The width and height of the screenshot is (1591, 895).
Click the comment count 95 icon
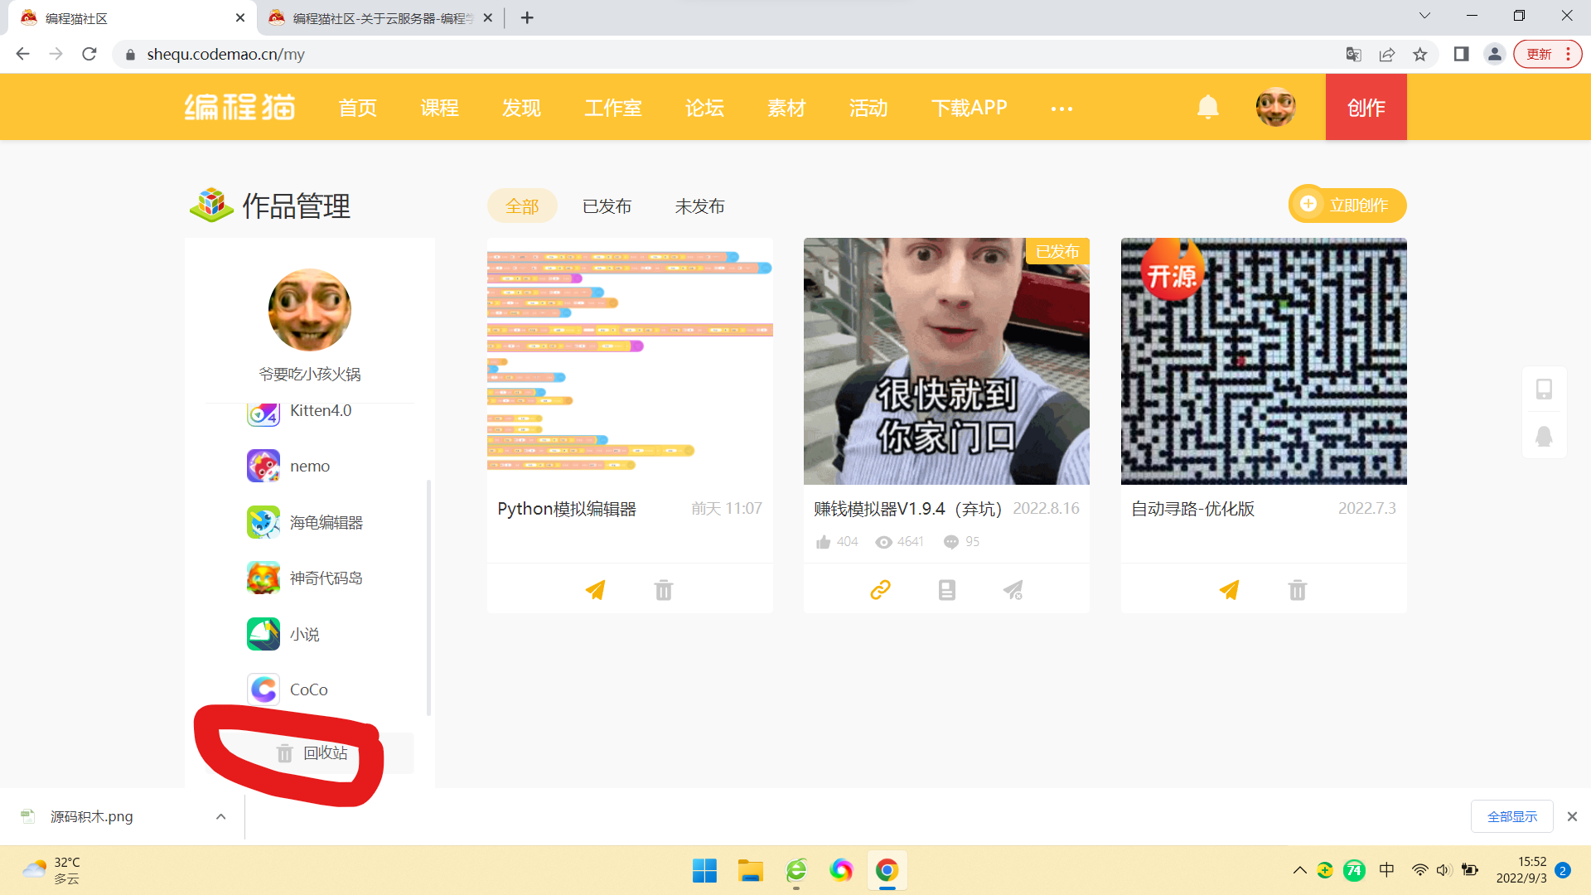(951, 542)
